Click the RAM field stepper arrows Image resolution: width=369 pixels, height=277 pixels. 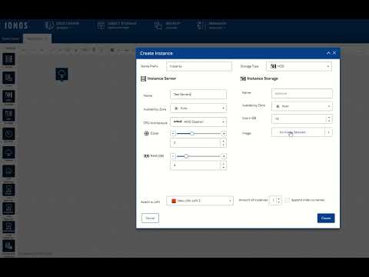click(224, 165)
